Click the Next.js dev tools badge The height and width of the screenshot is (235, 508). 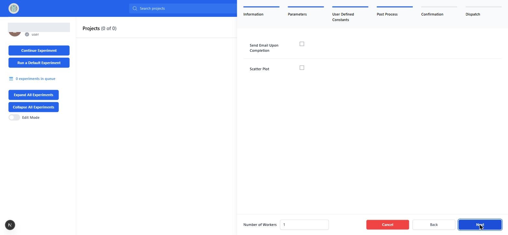click(10, 225)
